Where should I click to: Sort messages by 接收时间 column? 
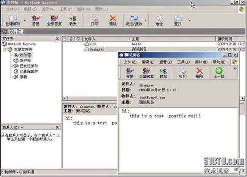(x=230, y=39)
